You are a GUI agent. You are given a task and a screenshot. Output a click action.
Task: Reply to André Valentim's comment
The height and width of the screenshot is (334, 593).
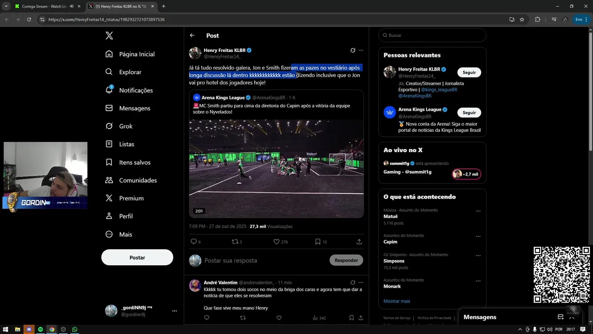(207, 318)
